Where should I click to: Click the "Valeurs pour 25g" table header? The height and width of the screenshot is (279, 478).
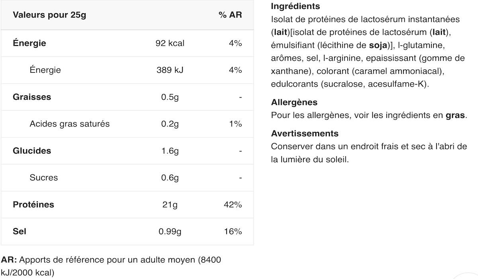pyautogui.click(x=49, y=15)
